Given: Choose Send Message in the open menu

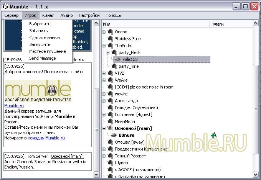Looking at the screenshot, I should tap(42, 58).
